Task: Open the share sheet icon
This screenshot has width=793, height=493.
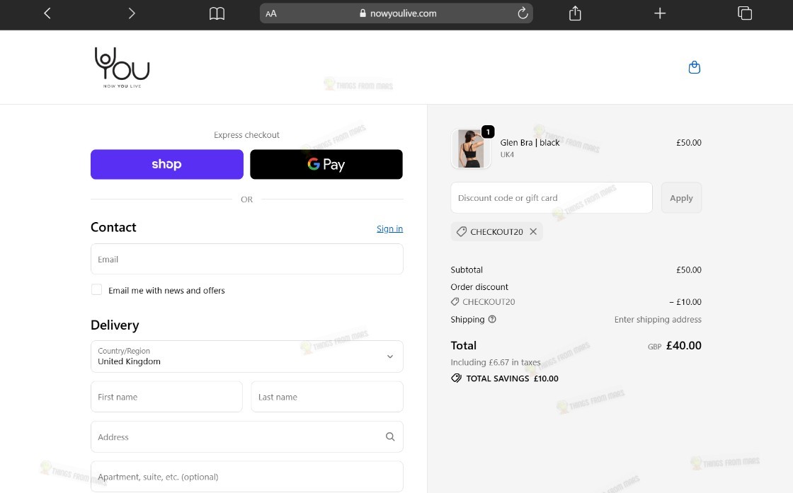Action: (x=575, y=13)
